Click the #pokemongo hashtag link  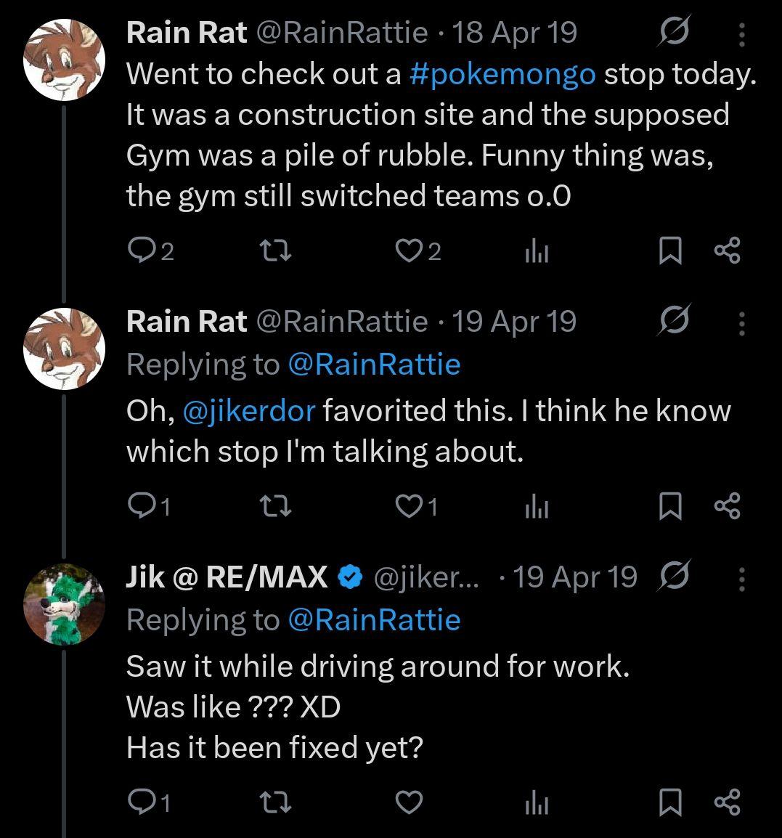click(502, 74)
